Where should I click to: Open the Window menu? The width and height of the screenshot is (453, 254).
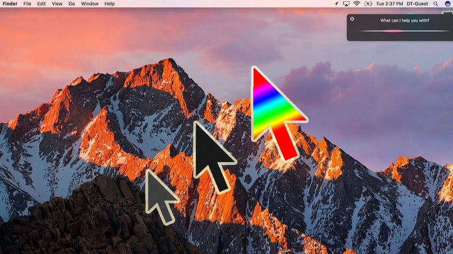tap(90, 4)
